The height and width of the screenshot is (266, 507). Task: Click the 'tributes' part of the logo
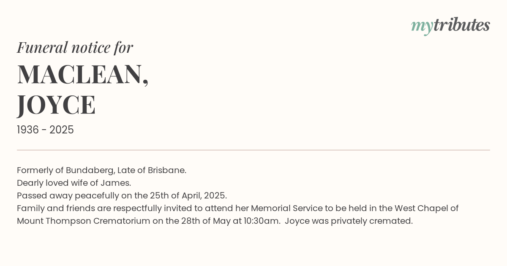click(461, 25)
